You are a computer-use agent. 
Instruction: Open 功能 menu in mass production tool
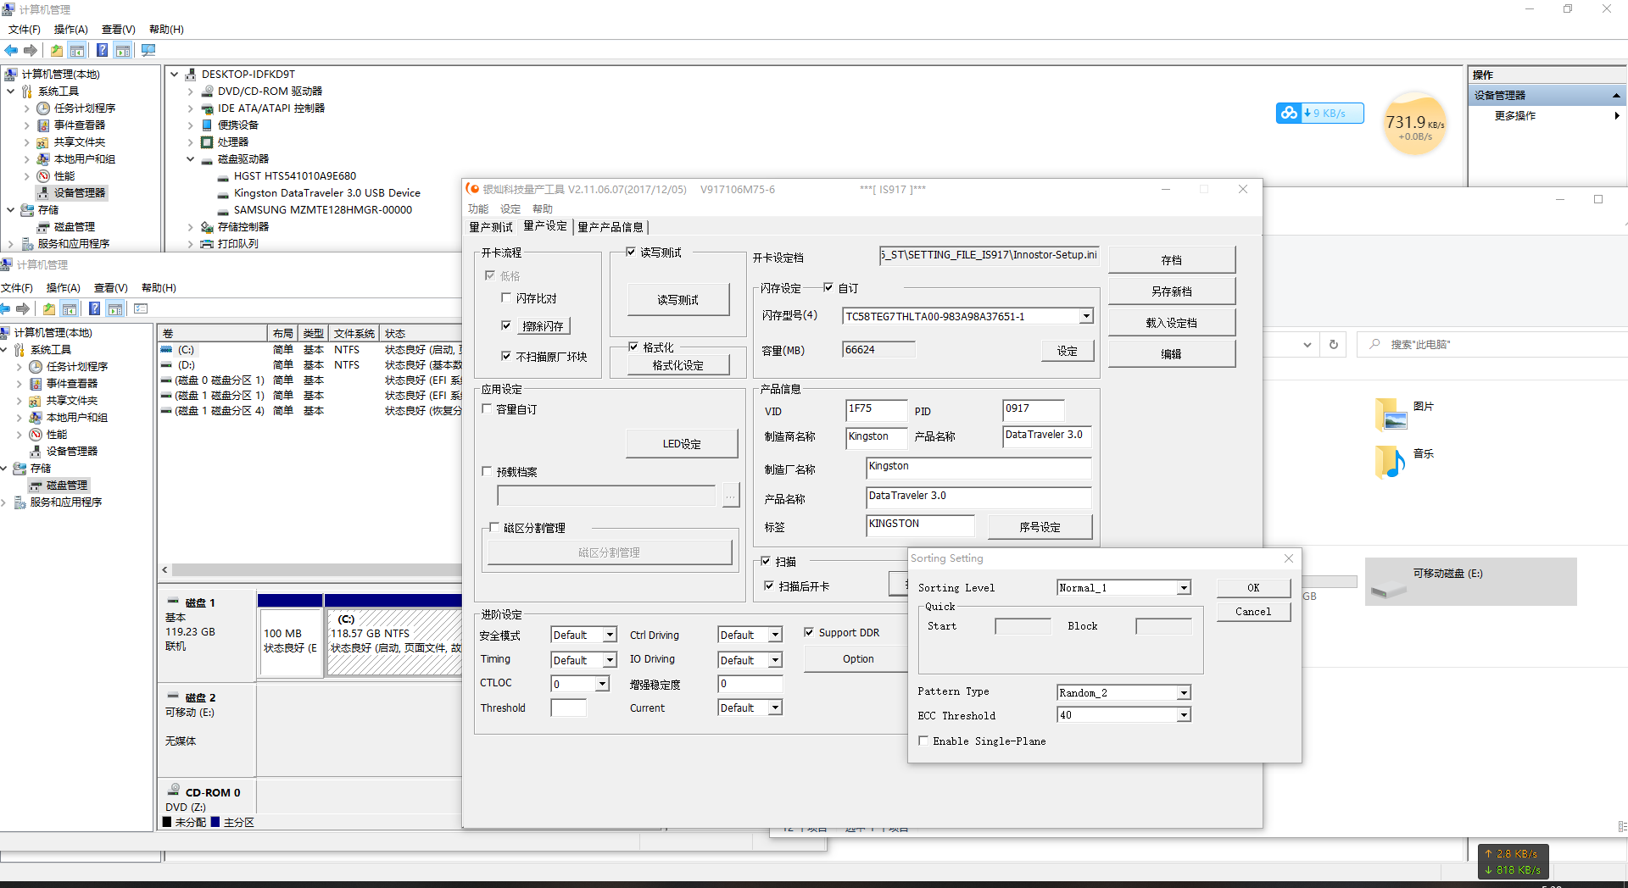[x=478, y=209]
